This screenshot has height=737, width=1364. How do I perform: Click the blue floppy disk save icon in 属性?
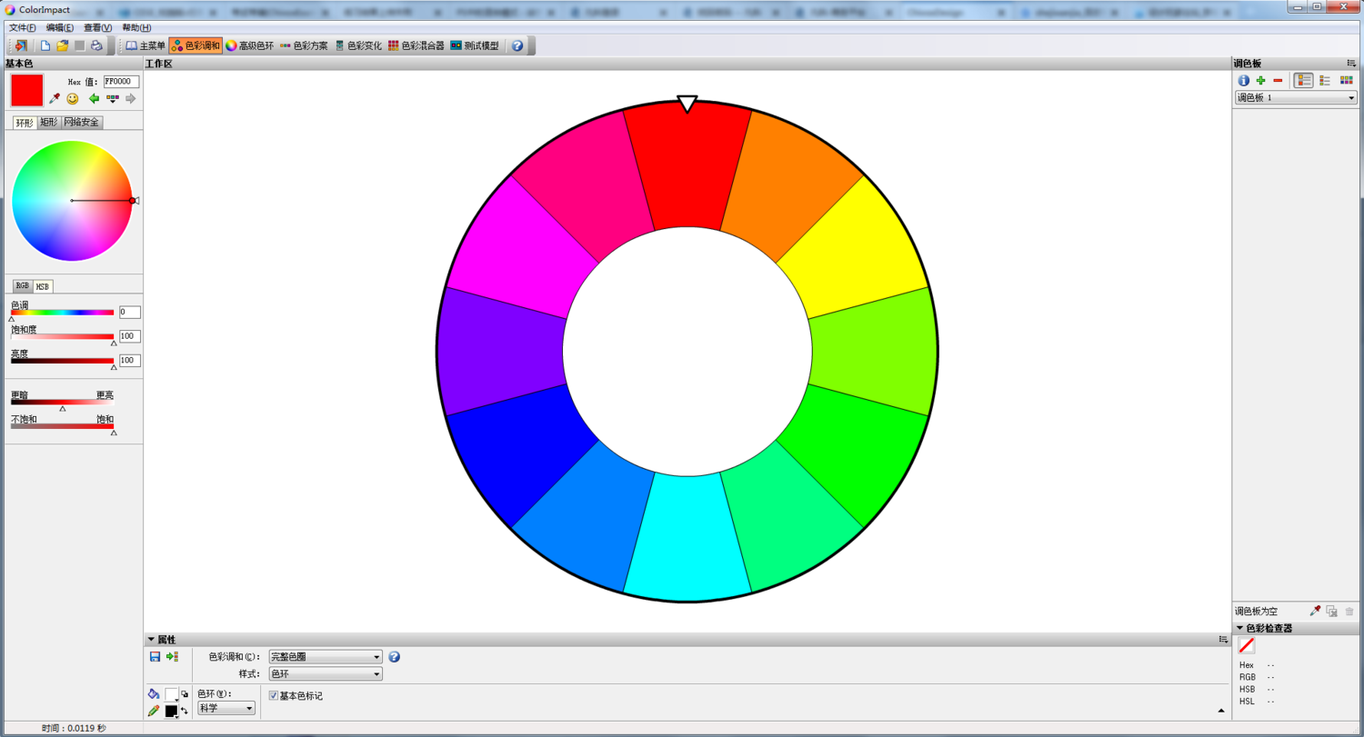[x=155, y=656]
